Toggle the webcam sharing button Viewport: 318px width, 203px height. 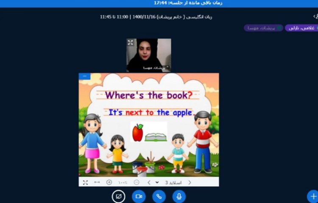(x=139, y=196)
